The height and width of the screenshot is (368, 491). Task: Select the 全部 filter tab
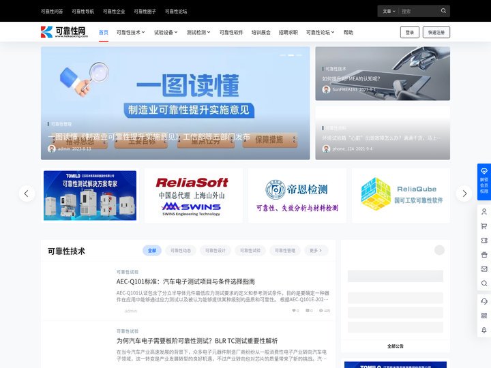(152, 250)
